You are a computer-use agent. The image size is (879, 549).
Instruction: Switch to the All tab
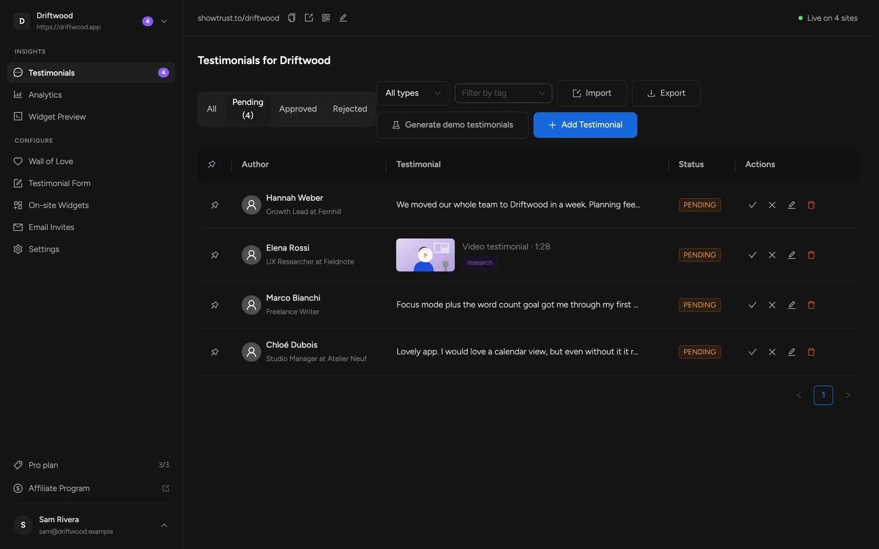212,109
